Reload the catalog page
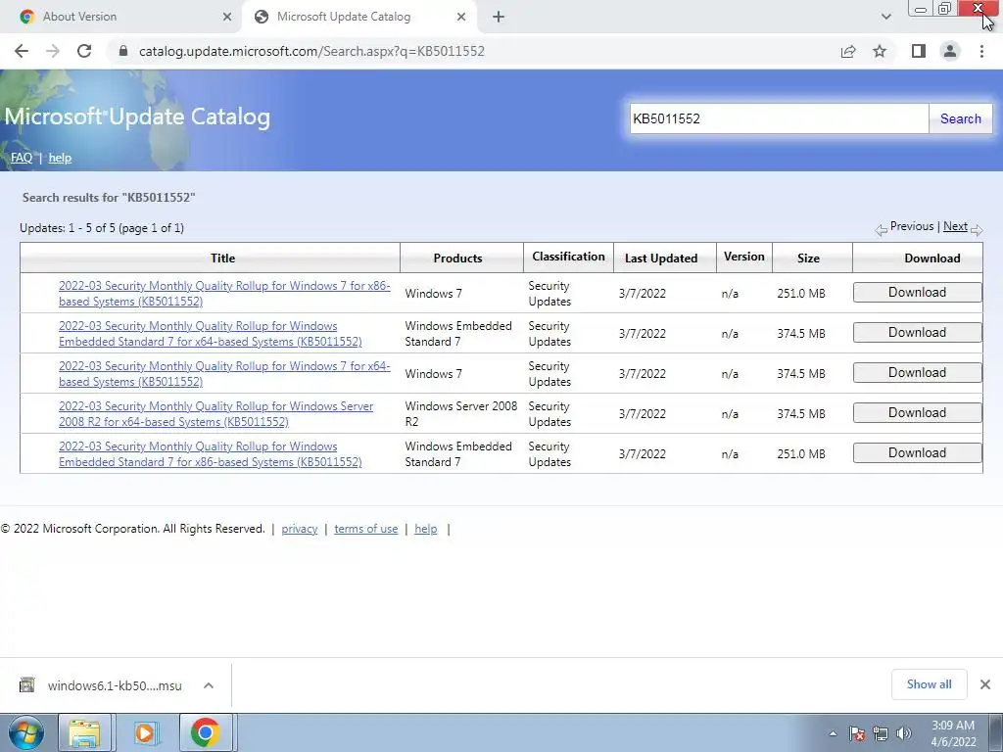 pos(84,51)
